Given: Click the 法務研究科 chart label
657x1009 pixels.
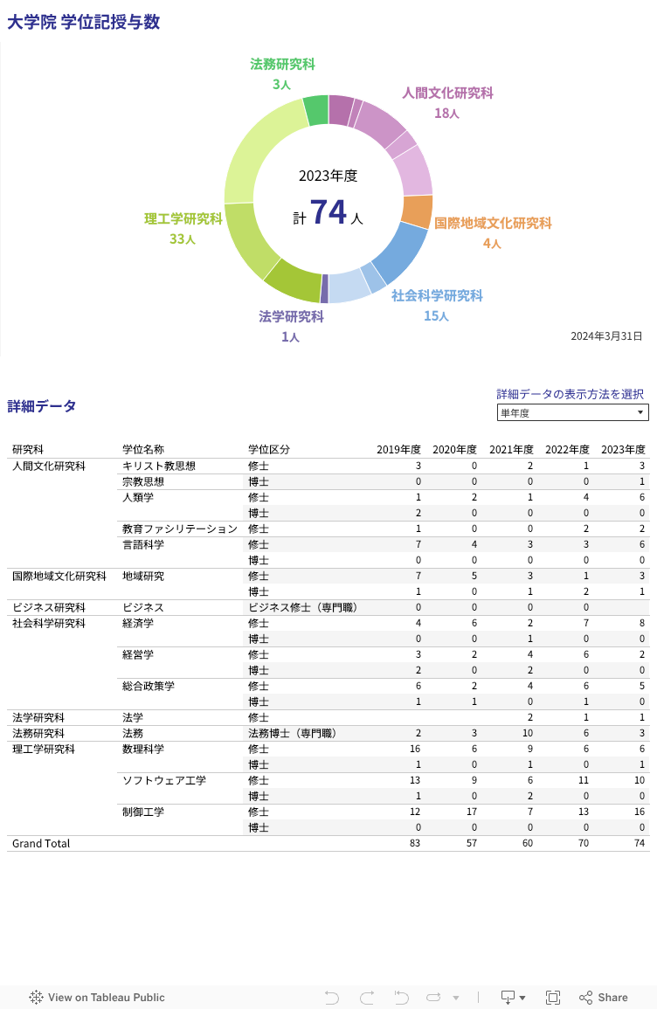Looking at the screenshot, I should (282, 65).
